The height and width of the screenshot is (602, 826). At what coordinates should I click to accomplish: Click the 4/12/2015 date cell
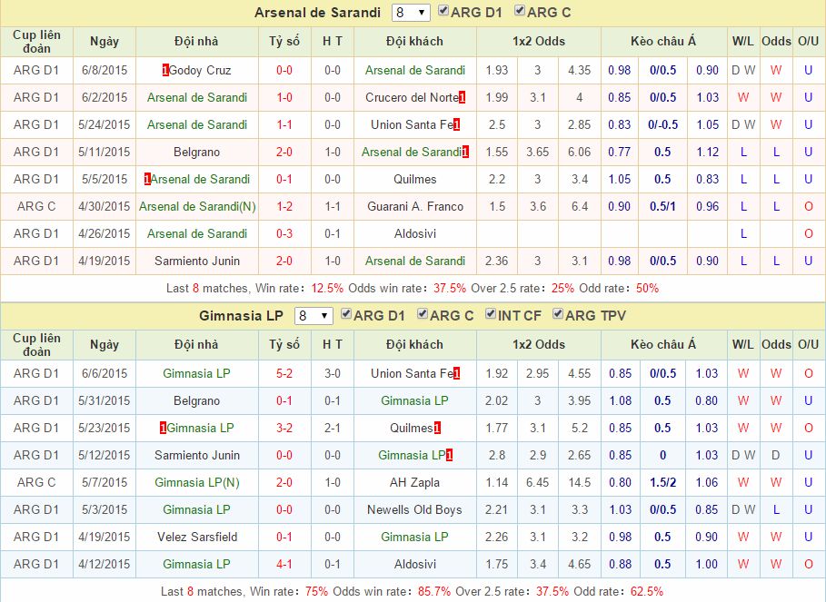pos(104,564)
